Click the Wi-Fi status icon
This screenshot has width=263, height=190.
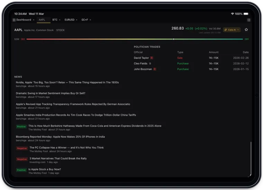point(232,14)
